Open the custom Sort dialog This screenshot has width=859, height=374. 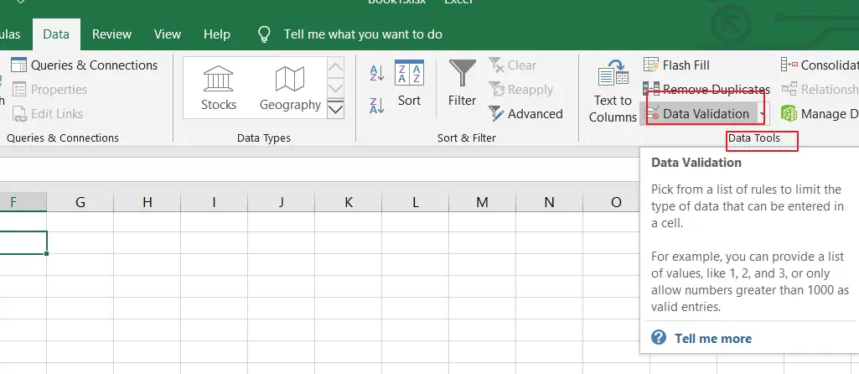click(409, 84)
